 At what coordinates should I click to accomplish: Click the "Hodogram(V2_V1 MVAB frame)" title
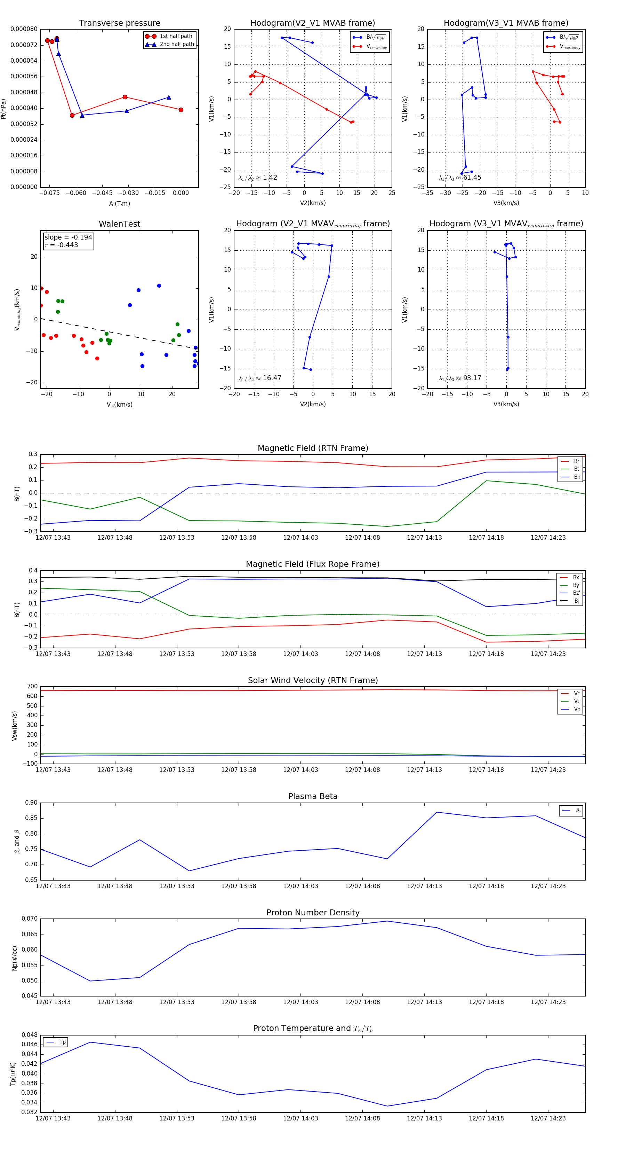pos(313,23)
